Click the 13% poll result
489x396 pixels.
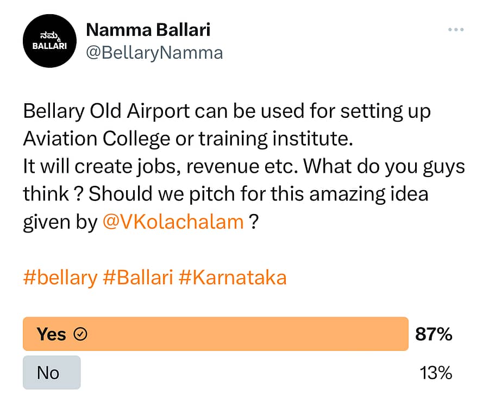tap(436, 373)
